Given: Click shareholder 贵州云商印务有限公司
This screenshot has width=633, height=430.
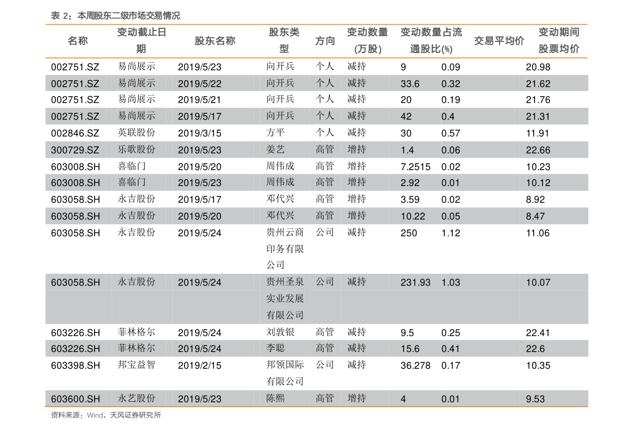Looking at the screenshot, I should [285, 249].
